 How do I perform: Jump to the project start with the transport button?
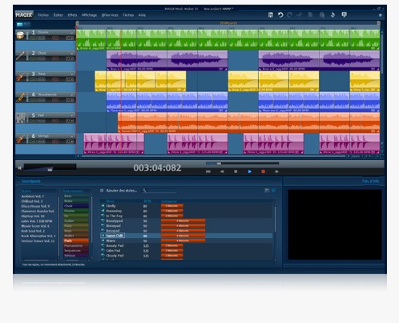point(208,172)
